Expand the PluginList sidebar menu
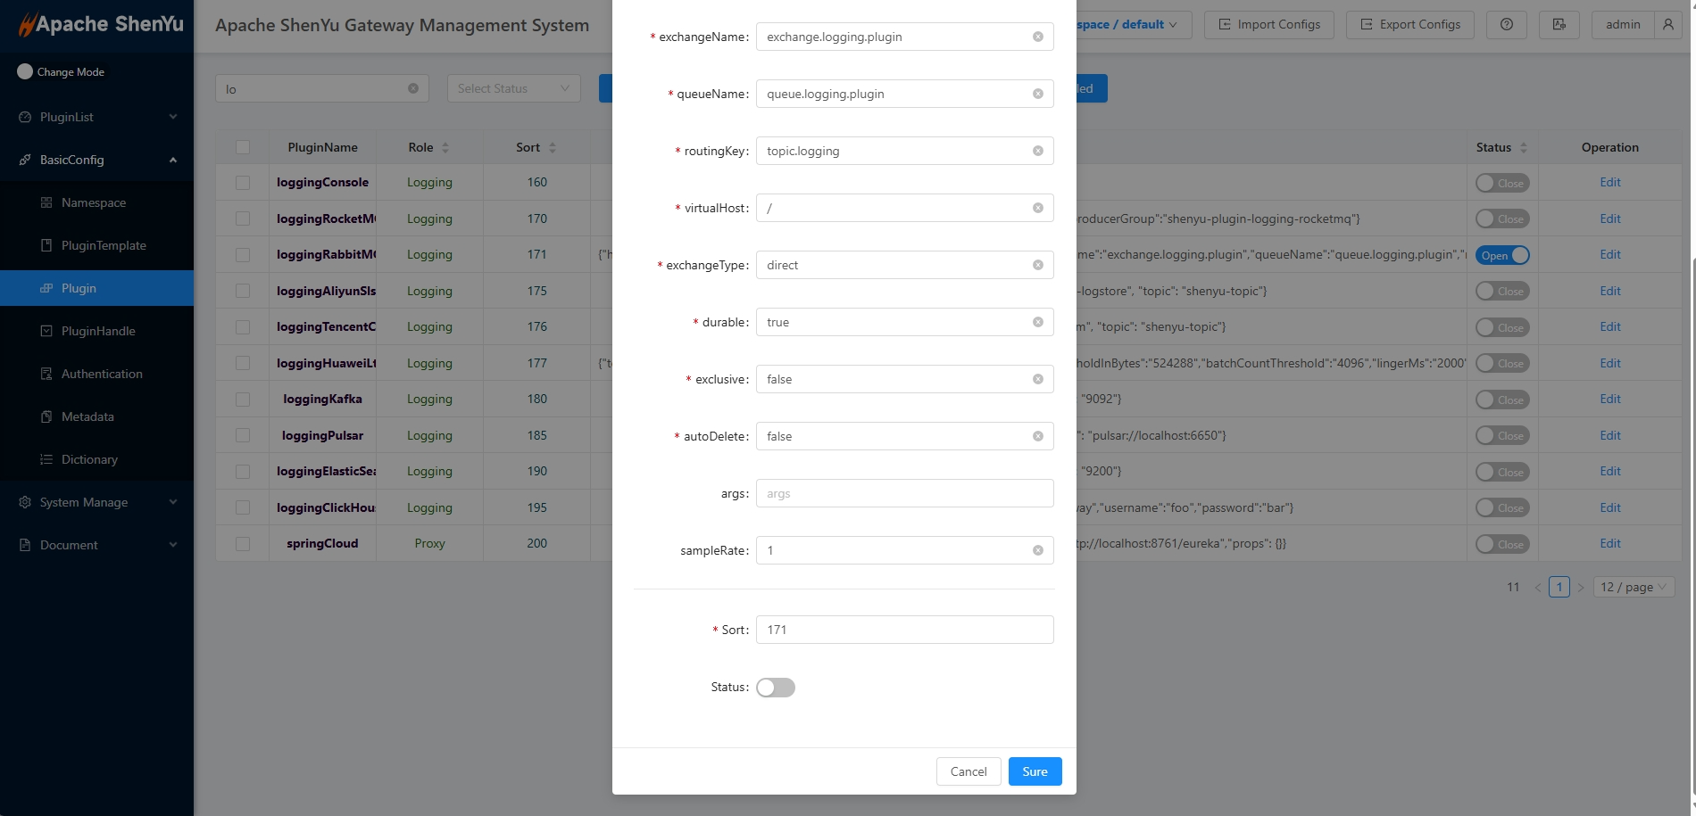This screenshot has width=1696, height=816. point(96,117)
